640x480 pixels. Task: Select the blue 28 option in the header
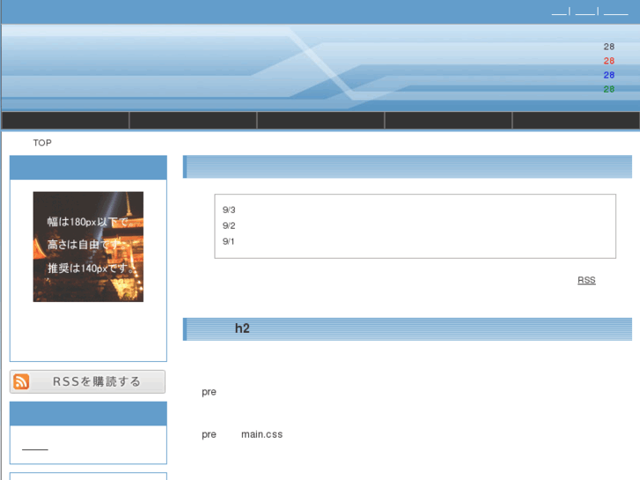[609, 75]
